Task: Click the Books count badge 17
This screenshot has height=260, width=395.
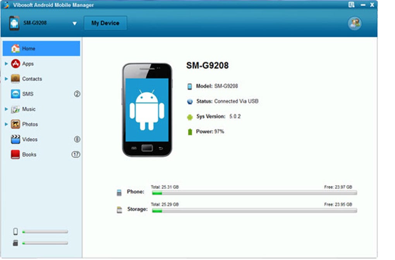Action: pyautogui.click(x=76, y=154)
